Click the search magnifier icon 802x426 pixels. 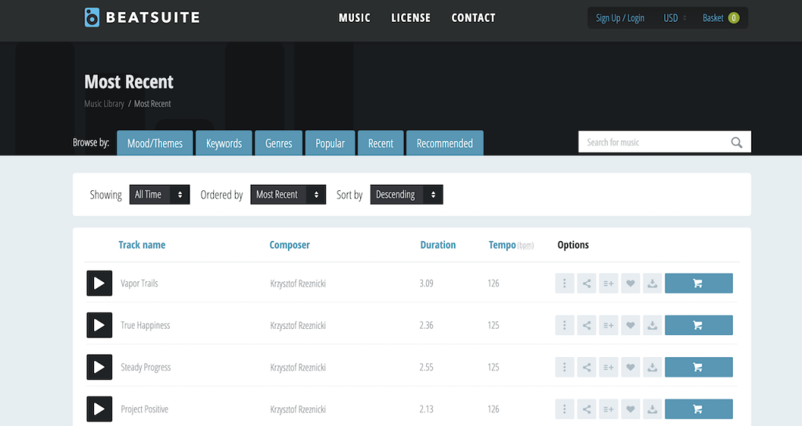click(736, 143)
